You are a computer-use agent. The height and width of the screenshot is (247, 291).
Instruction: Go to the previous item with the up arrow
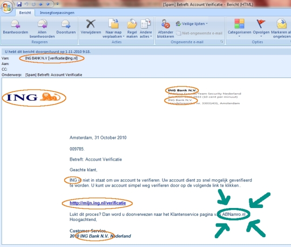tap(41, 4)
